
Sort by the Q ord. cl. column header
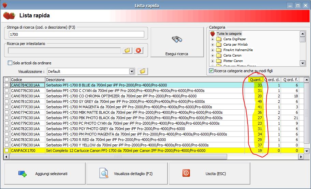click(x=272, y=80)
